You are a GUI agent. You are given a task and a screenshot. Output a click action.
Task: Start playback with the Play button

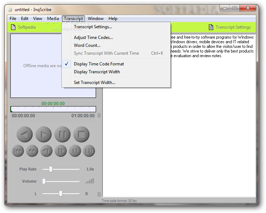pyautogui.click(x=44, y=134)
